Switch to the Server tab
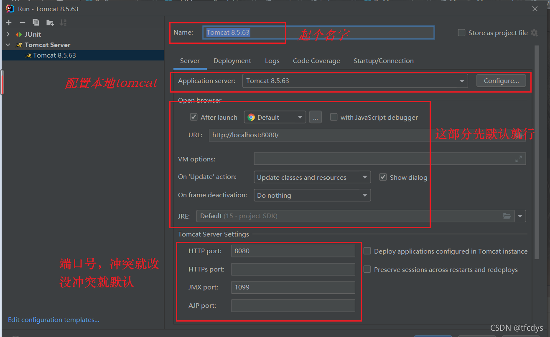 pyautogui.click(x=190, y=61)
